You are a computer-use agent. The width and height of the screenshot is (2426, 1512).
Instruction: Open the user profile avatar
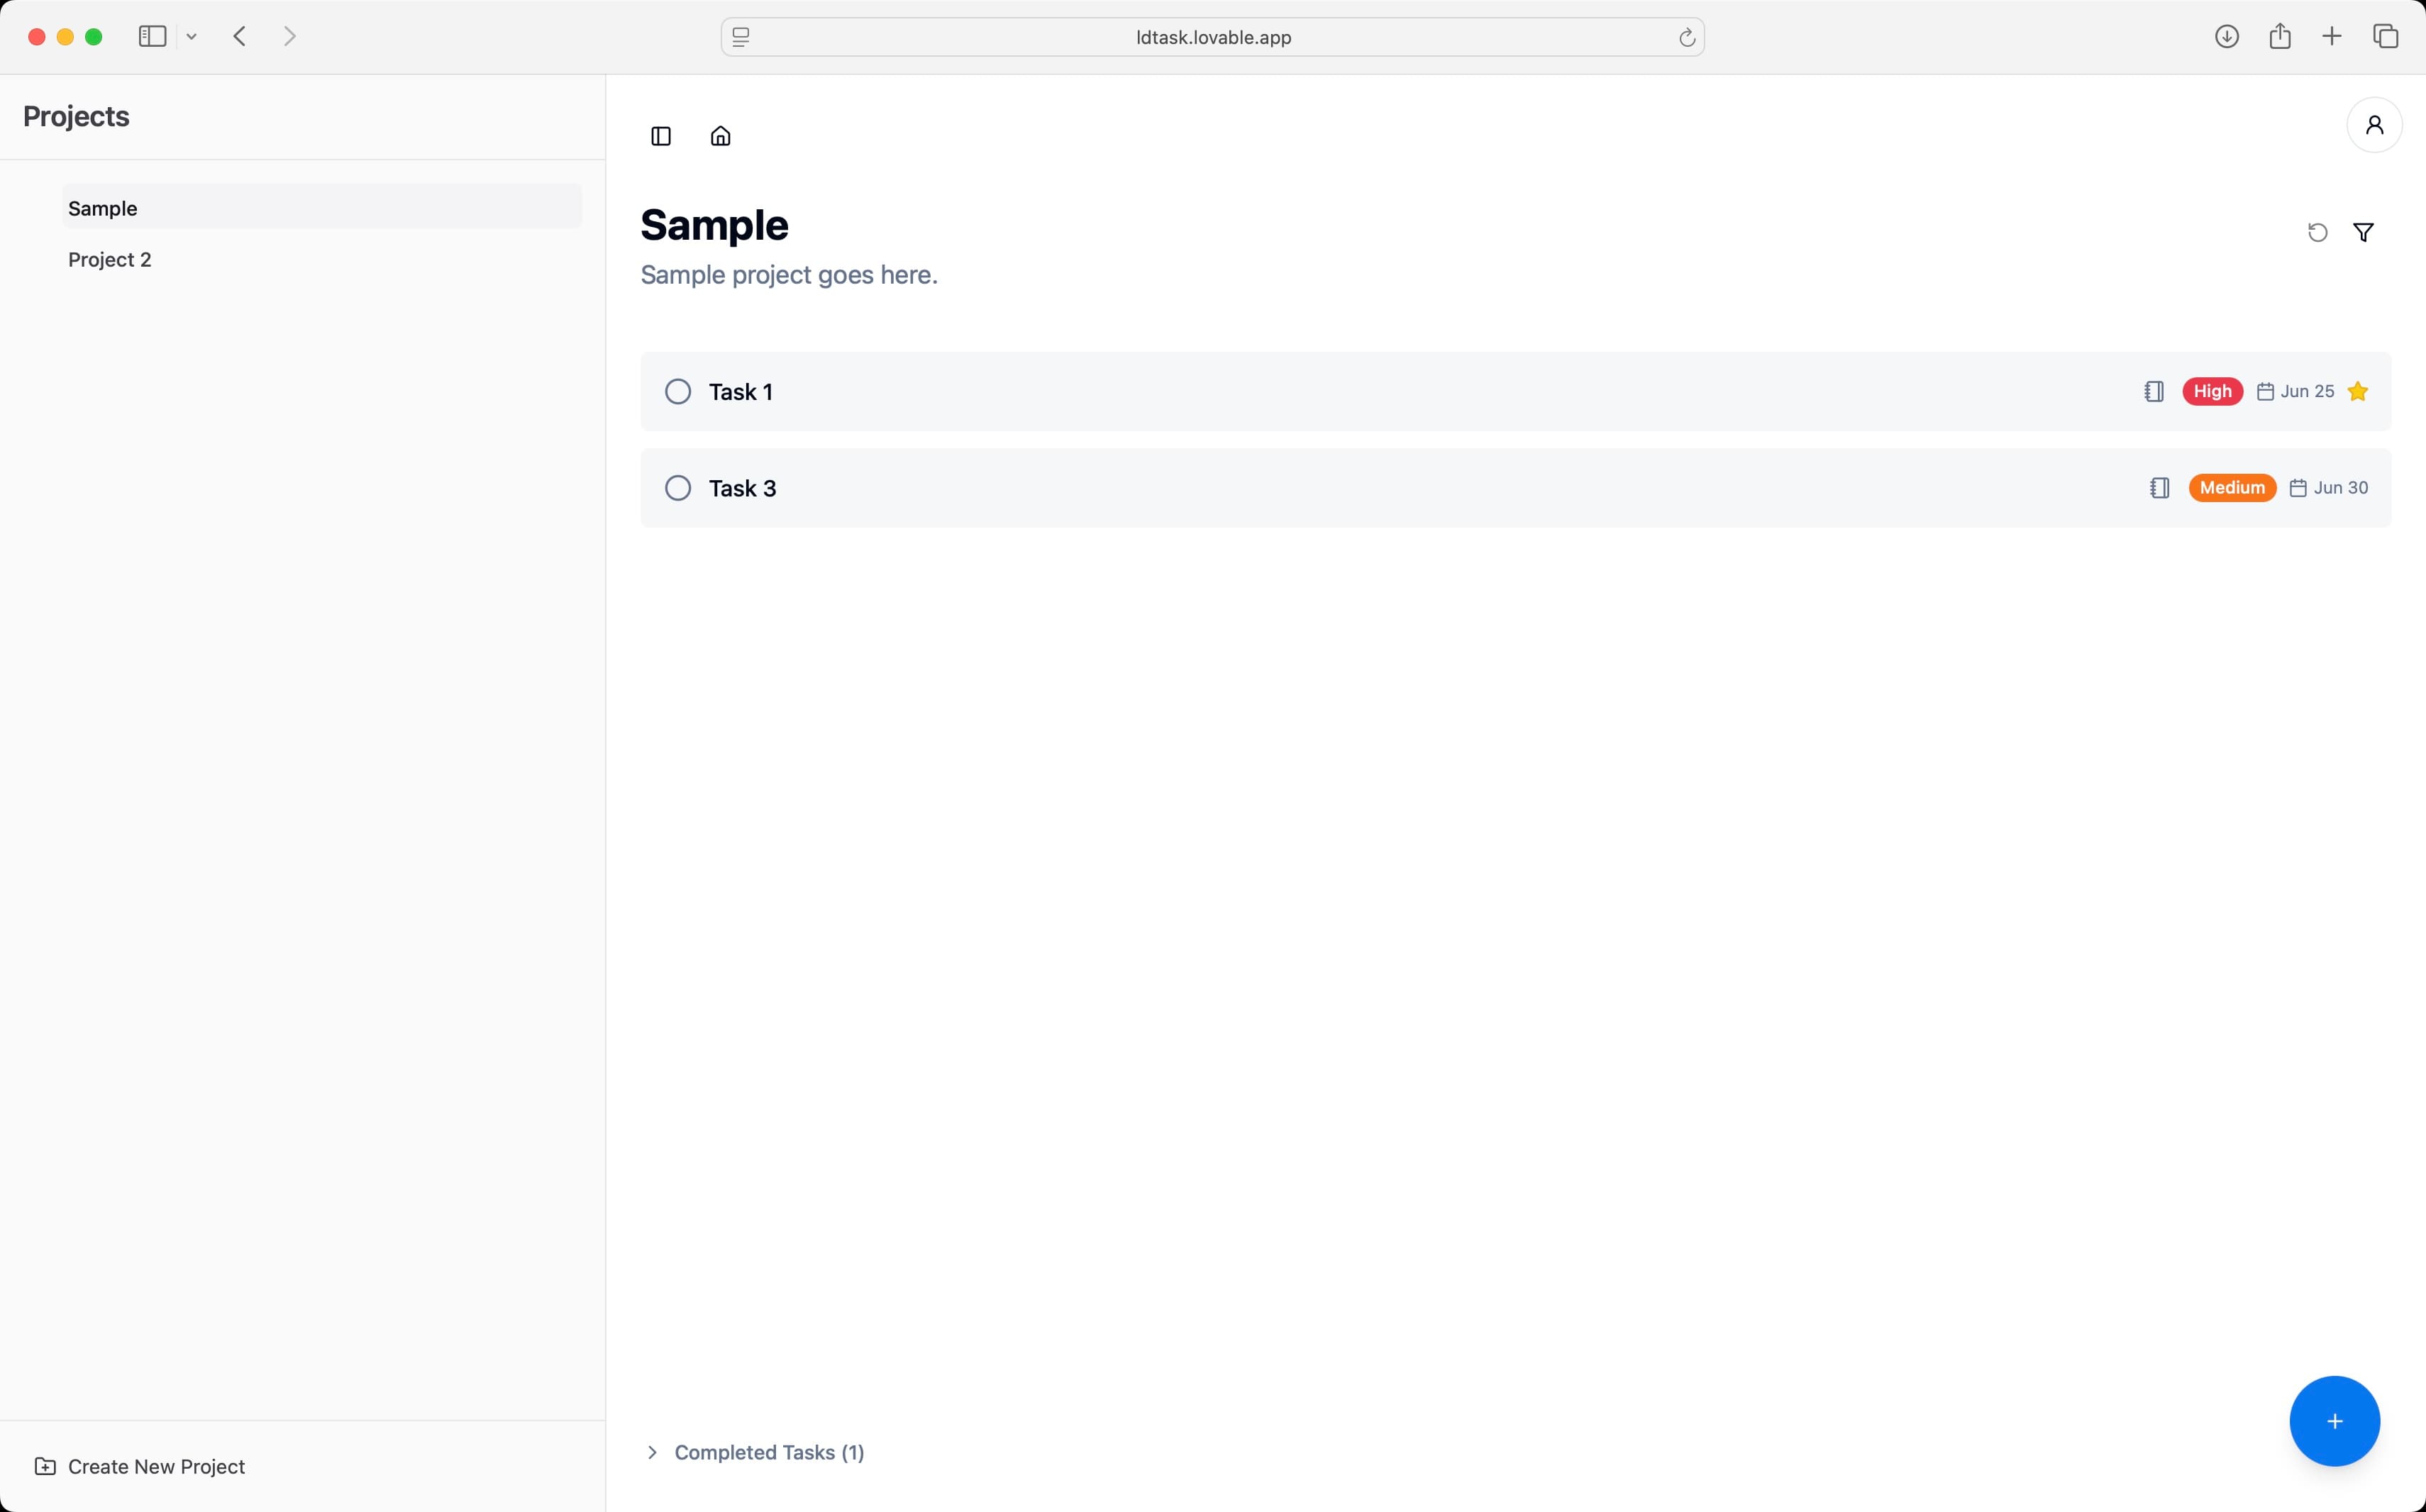(2374, 125)
